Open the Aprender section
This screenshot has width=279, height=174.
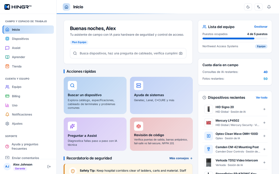point(28,57)
